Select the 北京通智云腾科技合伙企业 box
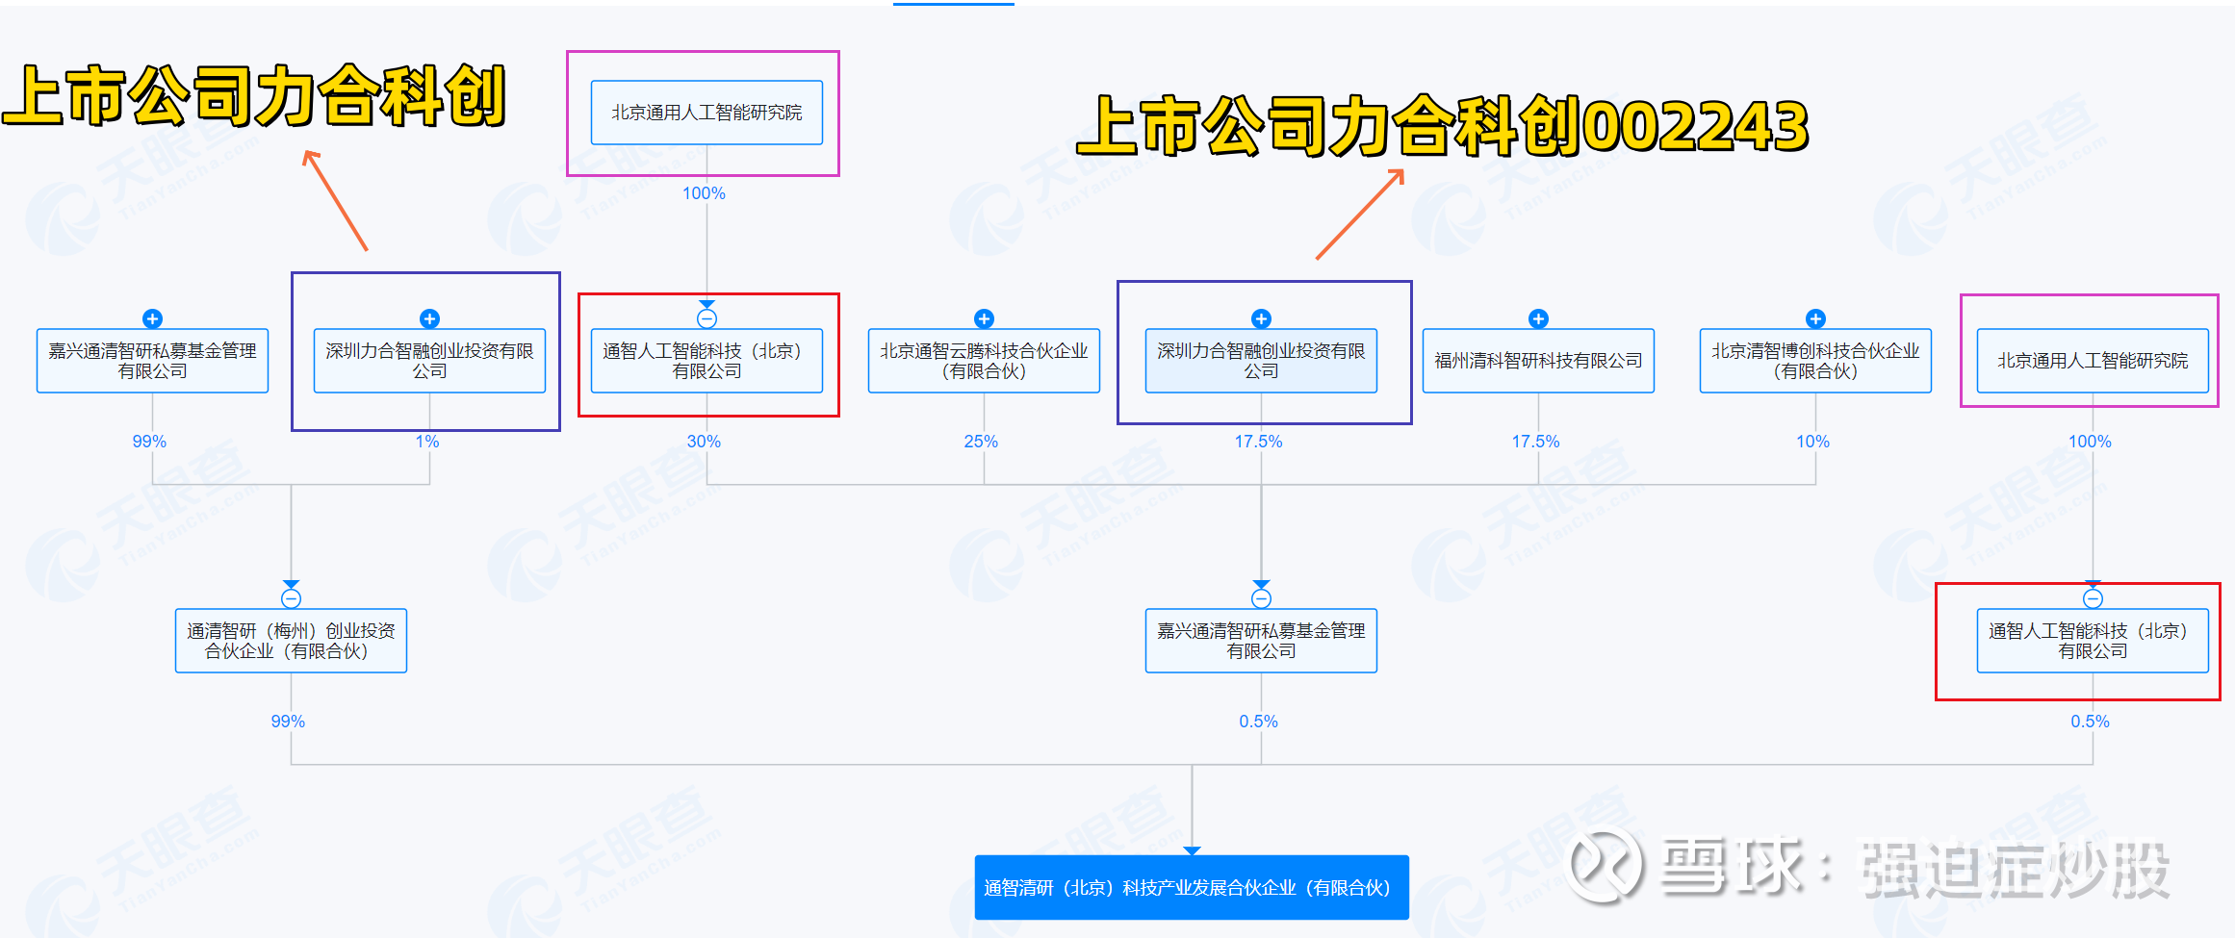Screen dimensions: 2235x938 pos(984,361)
